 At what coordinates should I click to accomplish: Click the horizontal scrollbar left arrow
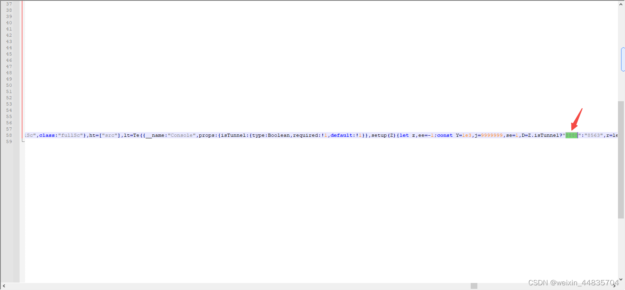point(4,286)
